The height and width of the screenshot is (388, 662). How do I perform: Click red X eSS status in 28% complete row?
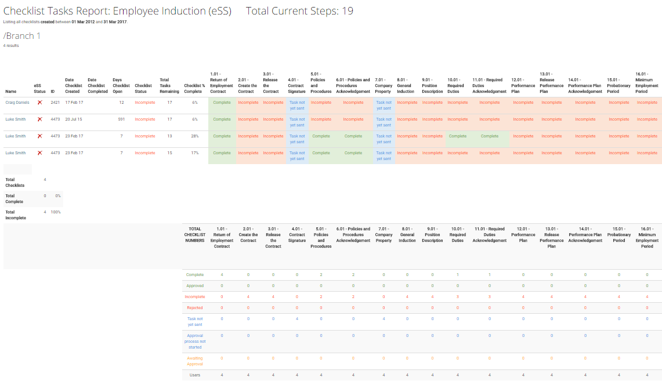pyautogui.click(x=39, y=136)
